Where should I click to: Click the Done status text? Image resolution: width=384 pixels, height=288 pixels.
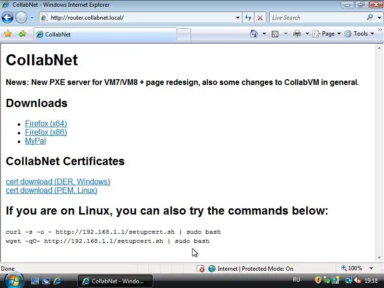(x=8, y=269)
